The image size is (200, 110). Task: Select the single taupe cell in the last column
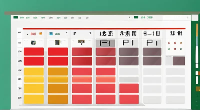[179, 61]
